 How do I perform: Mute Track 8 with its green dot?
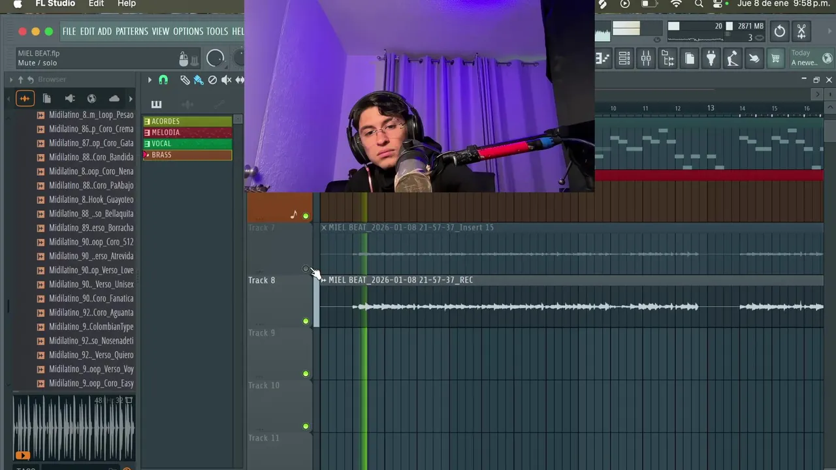click(x=306, y=321)
